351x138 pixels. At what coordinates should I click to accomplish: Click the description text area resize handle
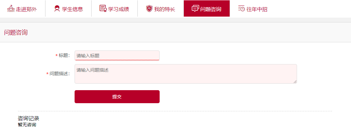295,82
